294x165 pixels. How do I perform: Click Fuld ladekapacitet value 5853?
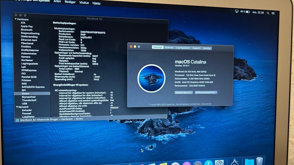coord(95,64)
